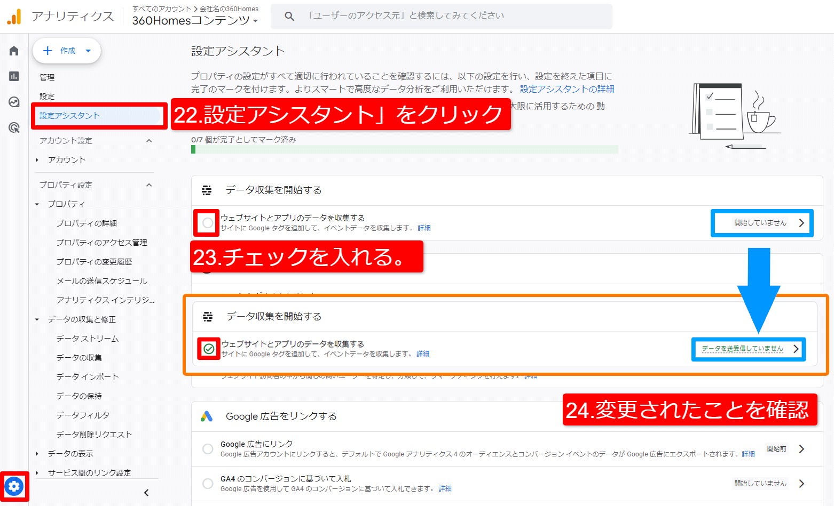Screen dimensions: 834x506
Task: Open the Advertising cursor icon
Action: coord(14,127)
